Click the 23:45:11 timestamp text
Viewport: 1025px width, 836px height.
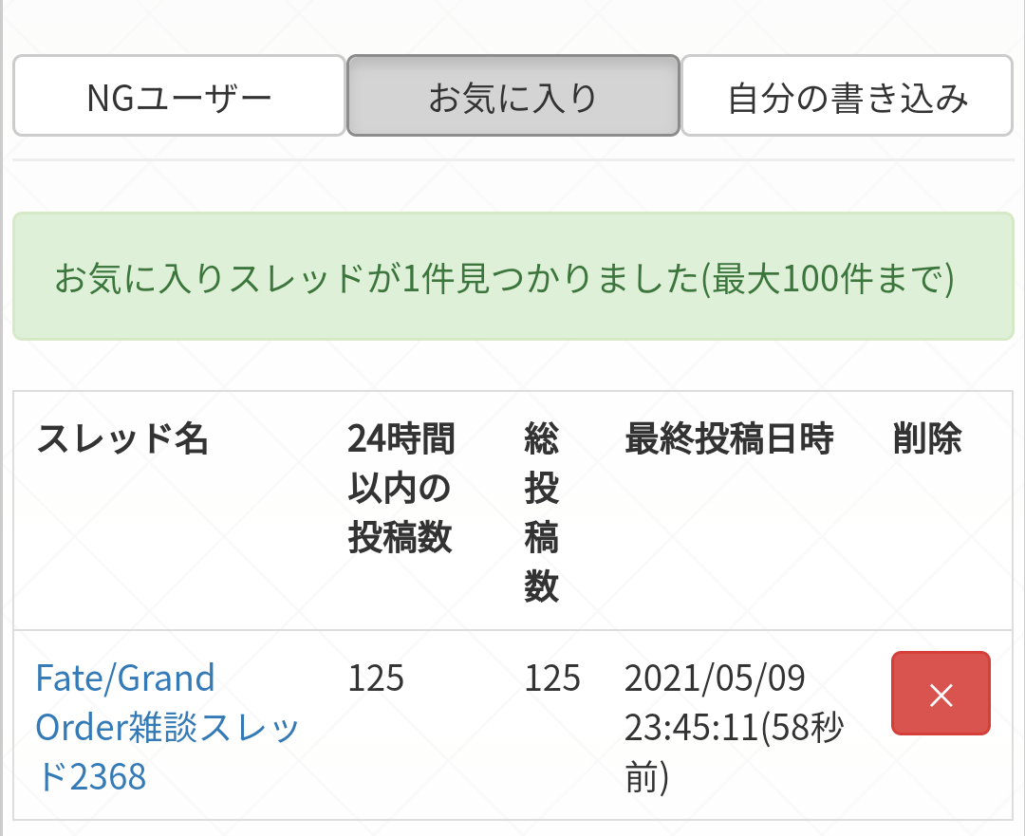point(690,728)
